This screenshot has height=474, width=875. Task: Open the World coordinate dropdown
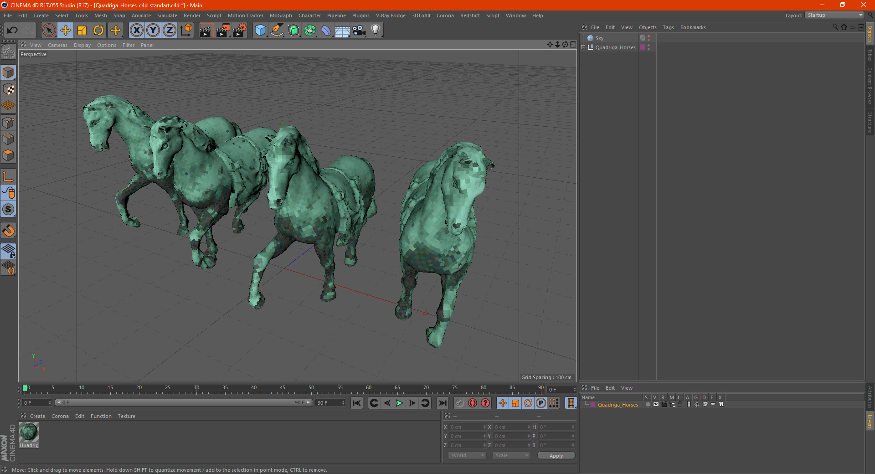click(x=467, y=455)
